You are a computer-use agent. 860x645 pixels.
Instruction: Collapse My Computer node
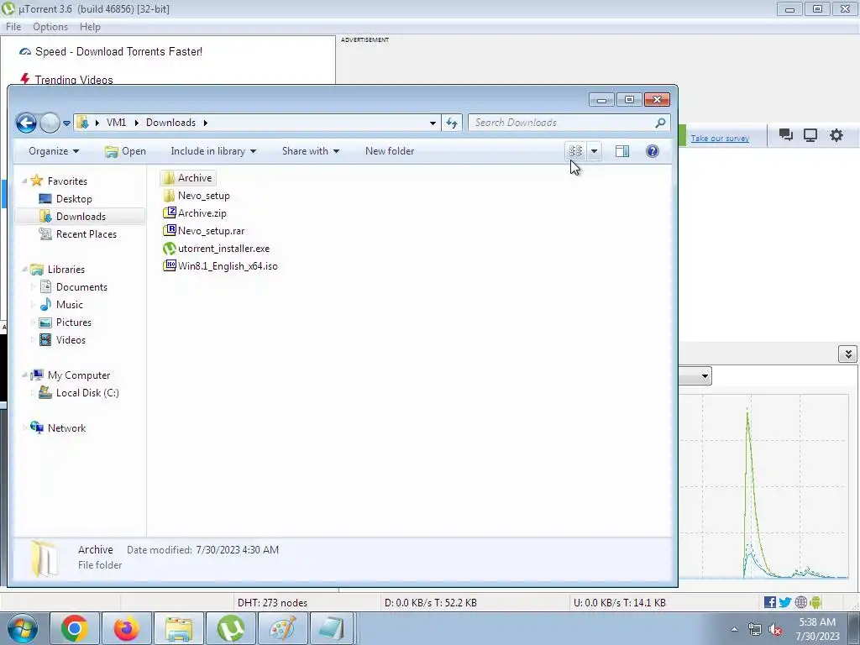(x=24, y=375)
